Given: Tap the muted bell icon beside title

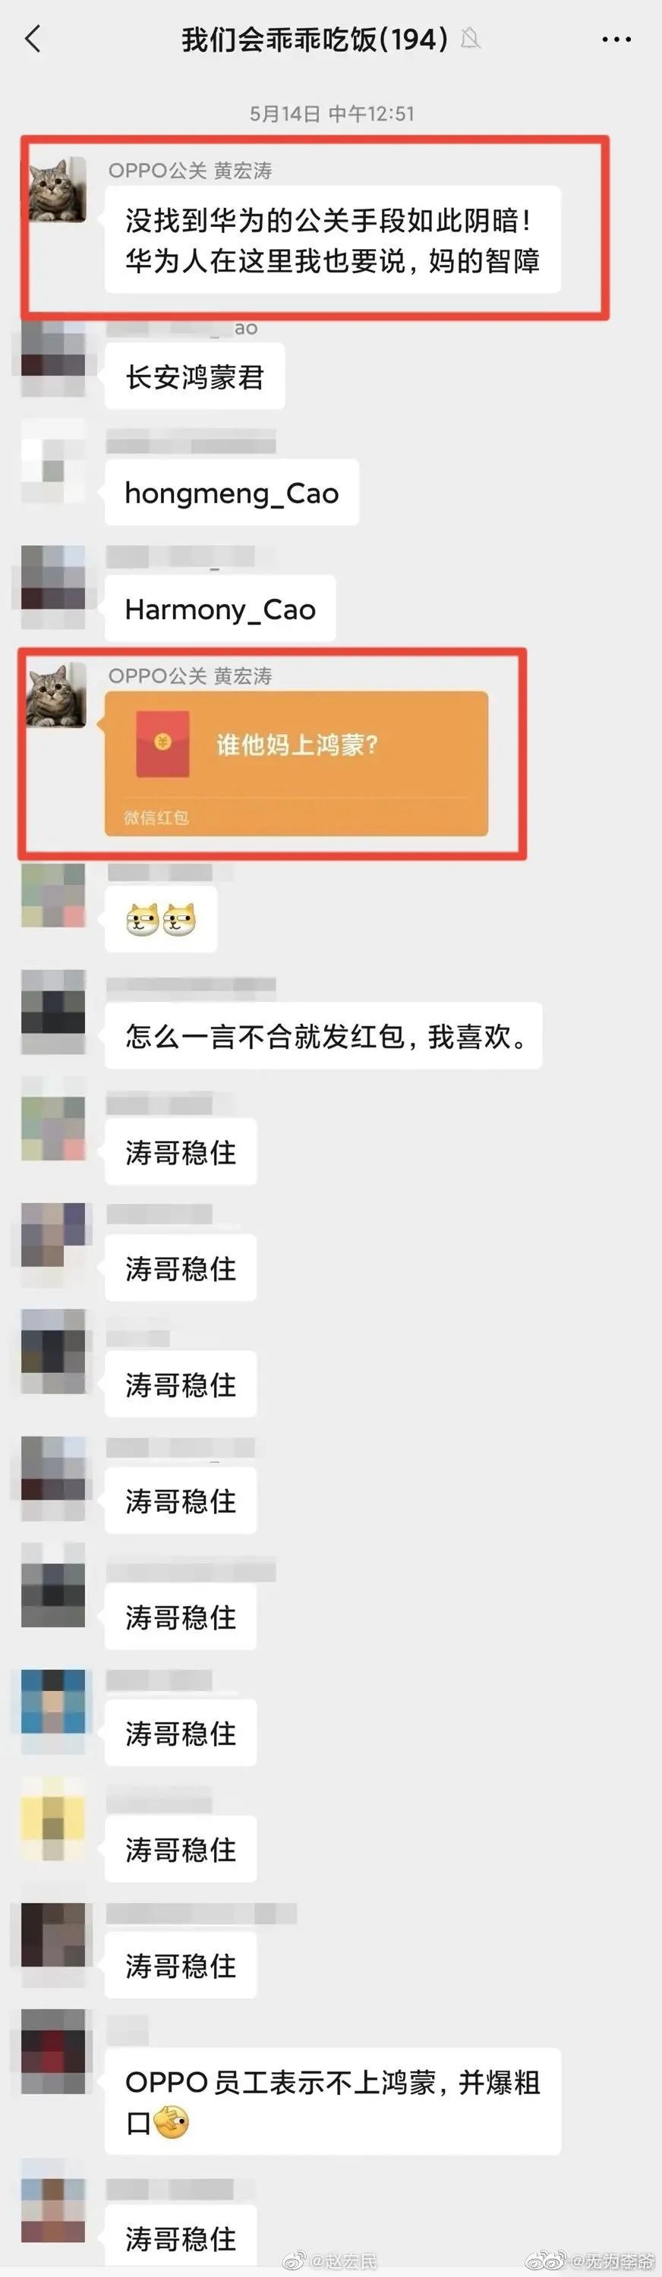Looking at the screenshot, I should (470, 39).
